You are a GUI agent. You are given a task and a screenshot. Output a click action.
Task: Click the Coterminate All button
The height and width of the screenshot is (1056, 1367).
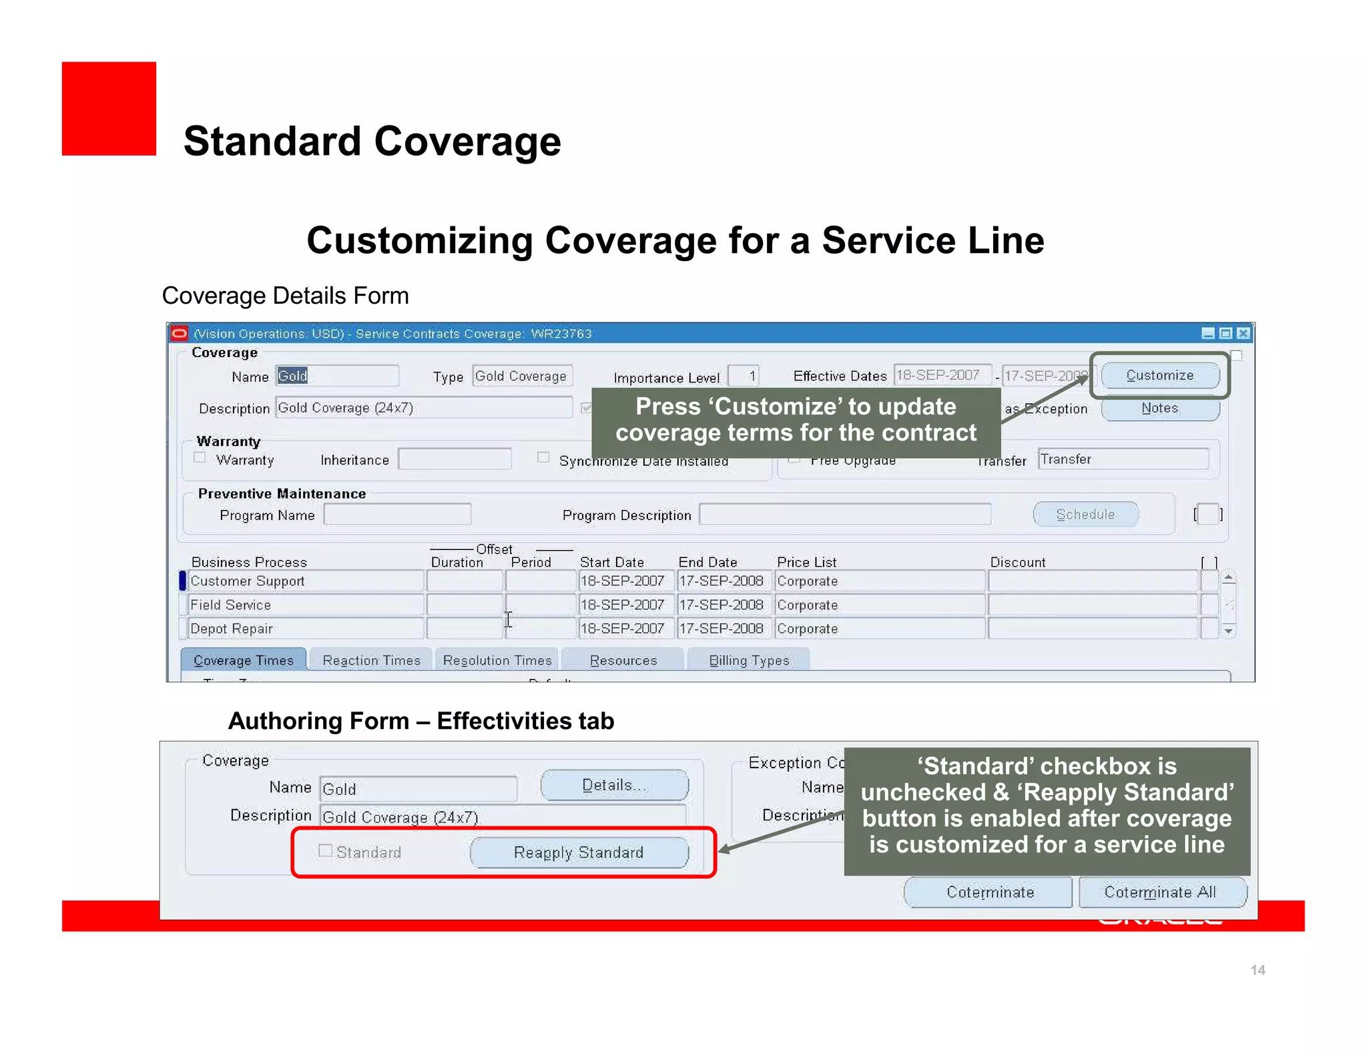click(x=1162, y=892)
